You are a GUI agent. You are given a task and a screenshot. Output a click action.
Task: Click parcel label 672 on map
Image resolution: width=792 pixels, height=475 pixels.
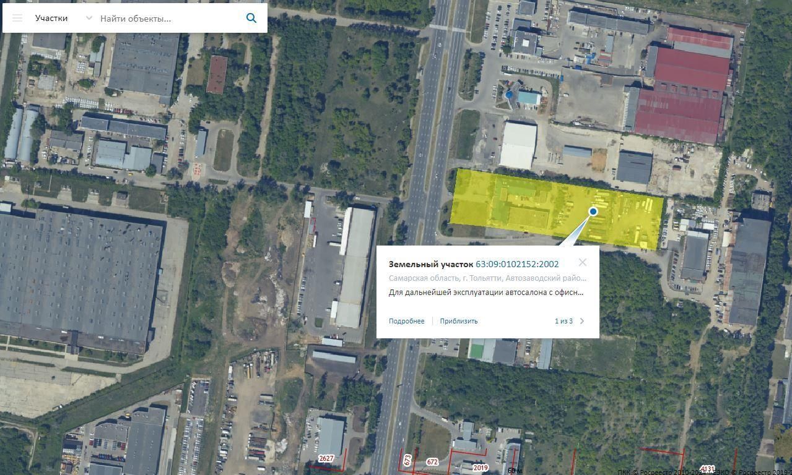(x=432, y=462)
